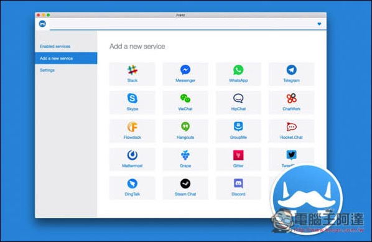Image resolution: width=372 pixels, height=242 pixels.
Task: Add the Mattermost service
Action: click(x=133, y=159)
